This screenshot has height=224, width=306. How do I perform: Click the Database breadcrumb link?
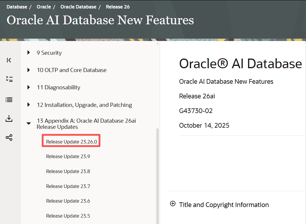17,7
